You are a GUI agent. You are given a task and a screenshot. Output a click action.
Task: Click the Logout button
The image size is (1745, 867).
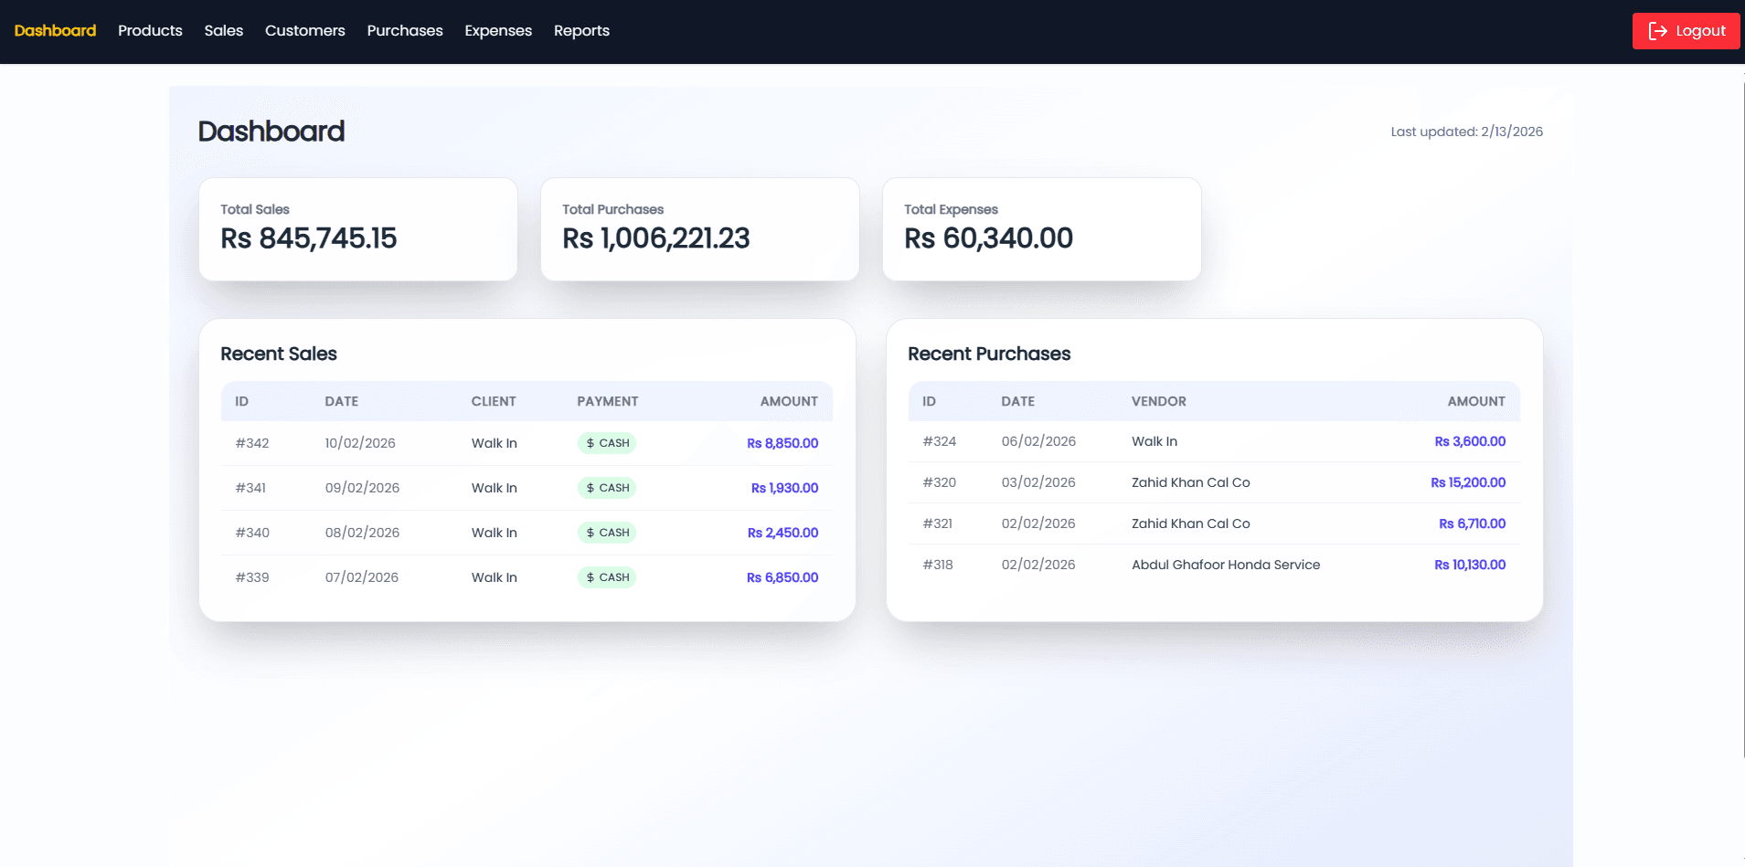(1685, 30)
